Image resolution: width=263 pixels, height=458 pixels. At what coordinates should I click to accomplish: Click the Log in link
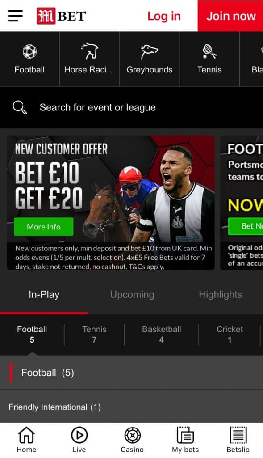tap(164, 16)
